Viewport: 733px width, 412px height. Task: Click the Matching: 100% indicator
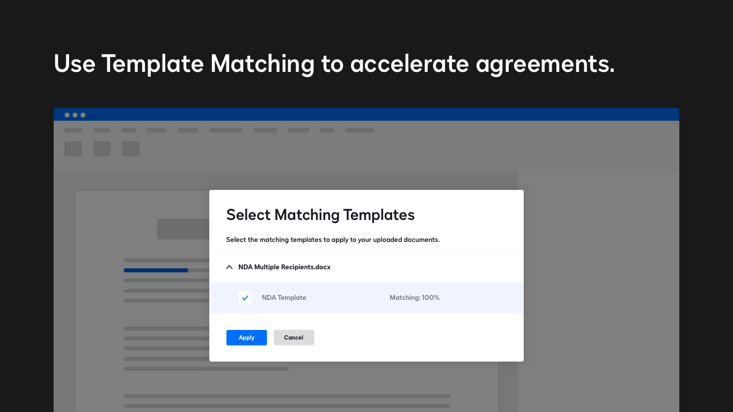click(414, 298)
